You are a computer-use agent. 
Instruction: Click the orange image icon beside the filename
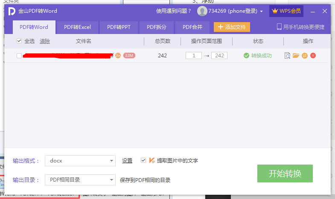118,56
